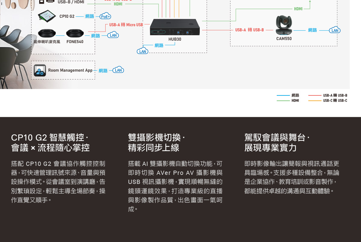Click the 網路 label beside Room Management App

coord(103,70)
